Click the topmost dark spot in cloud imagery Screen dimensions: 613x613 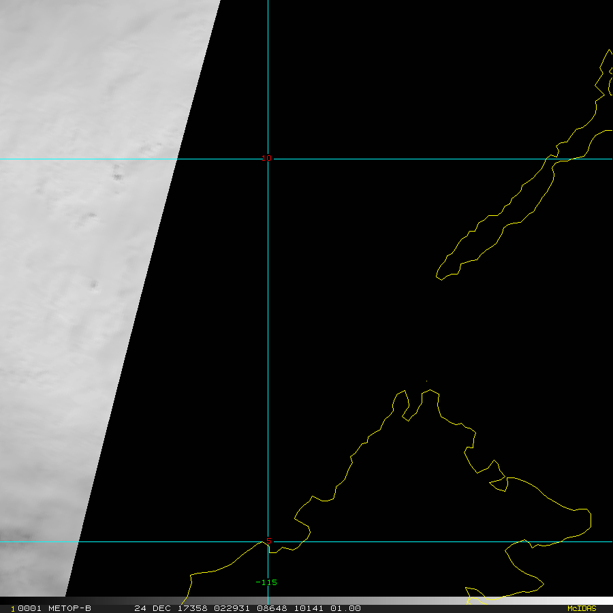(x=117, y=176)
